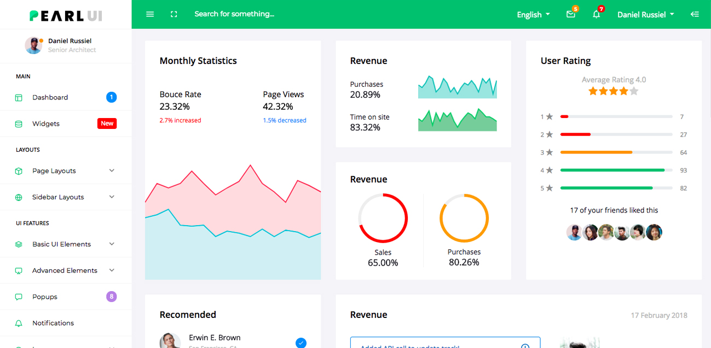Viewport: 711px width, 348px height.
Task: Click the 2-star red rating bar
Action: coord(616,134)
